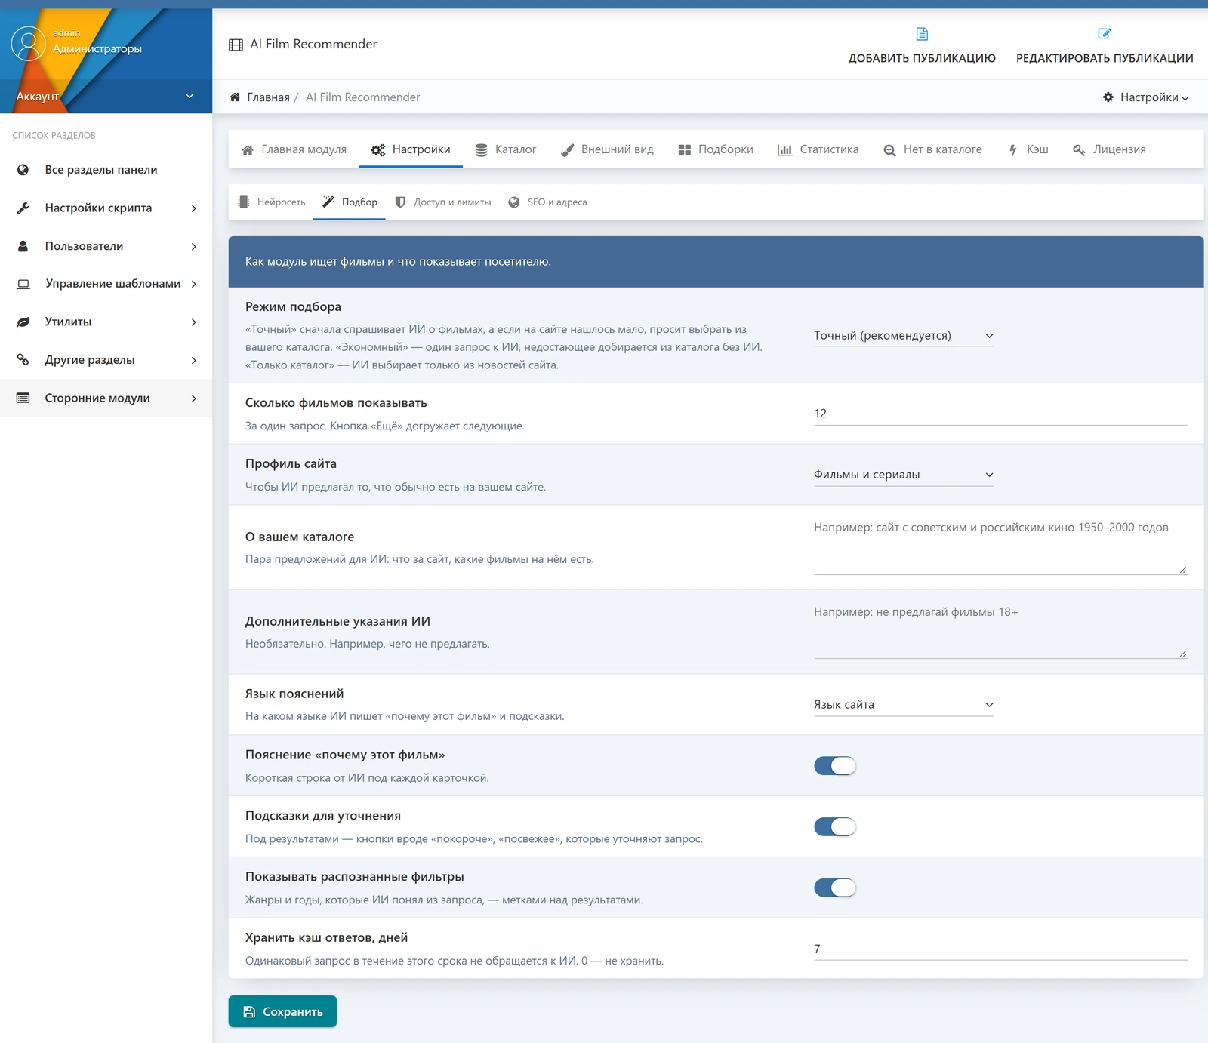The image size is (1208, 1043).
Task: Click the bar chart icon of Статистика tab
Action: click(x=785, y=150)
